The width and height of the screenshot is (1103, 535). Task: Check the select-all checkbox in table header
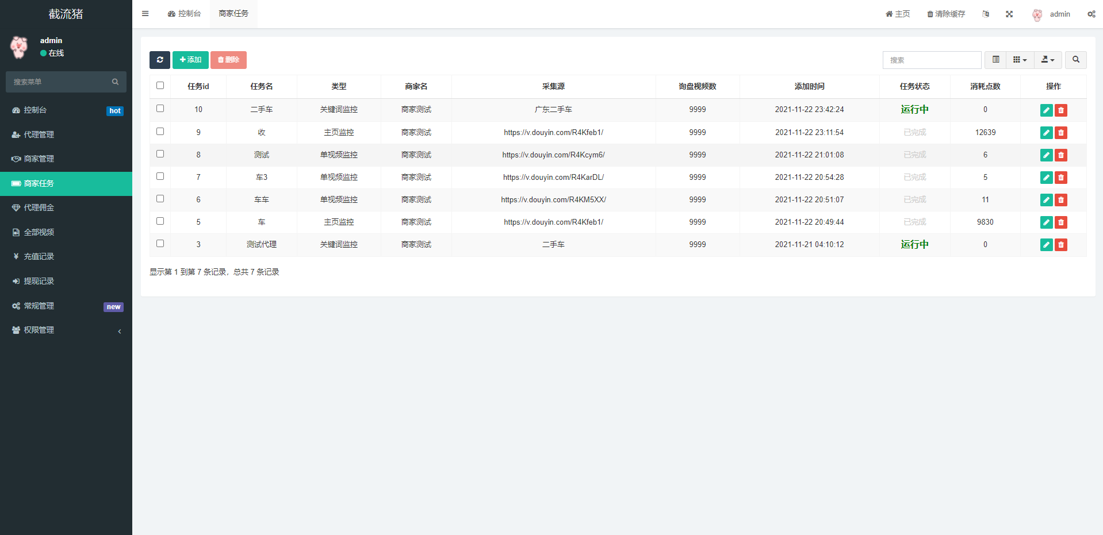click(160, 86)
